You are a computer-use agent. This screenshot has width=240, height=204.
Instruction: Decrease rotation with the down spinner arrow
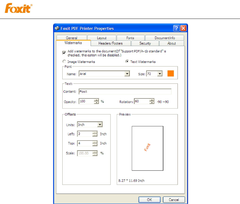[x=152, y=103]
